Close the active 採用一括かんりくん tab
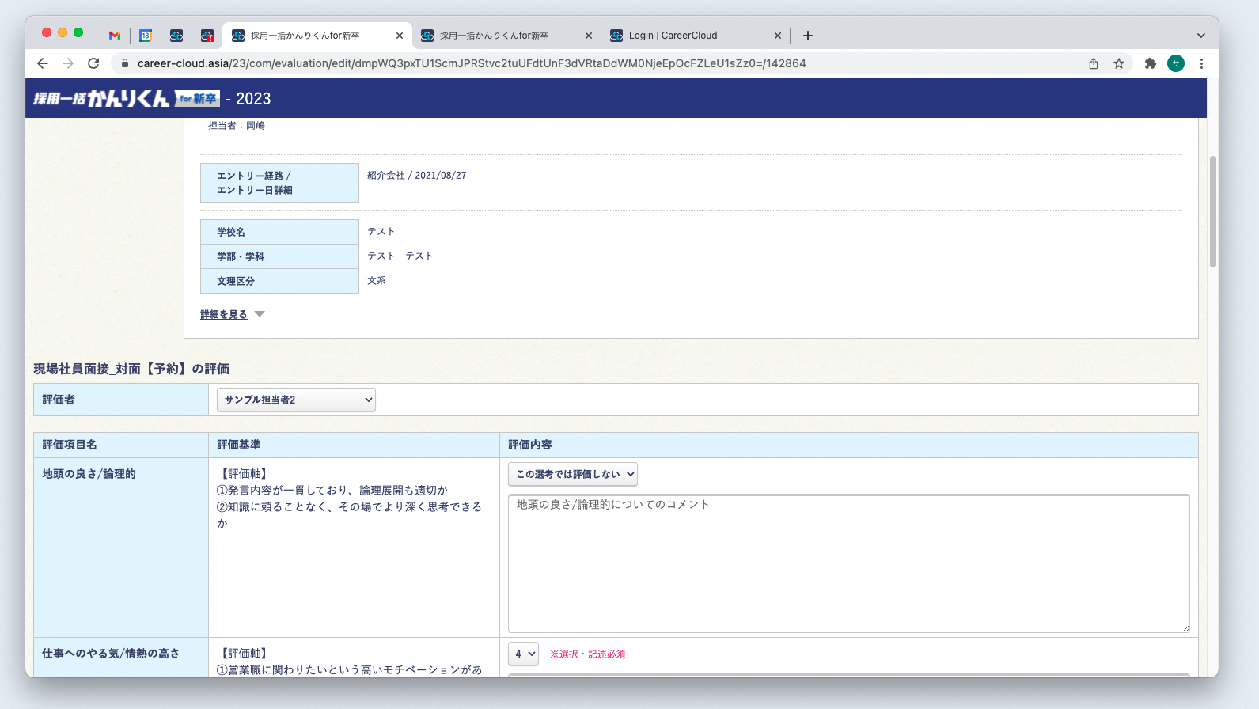Image resolution: width=1259 pixels, height=709 pixels. click(x=400, y=36)
